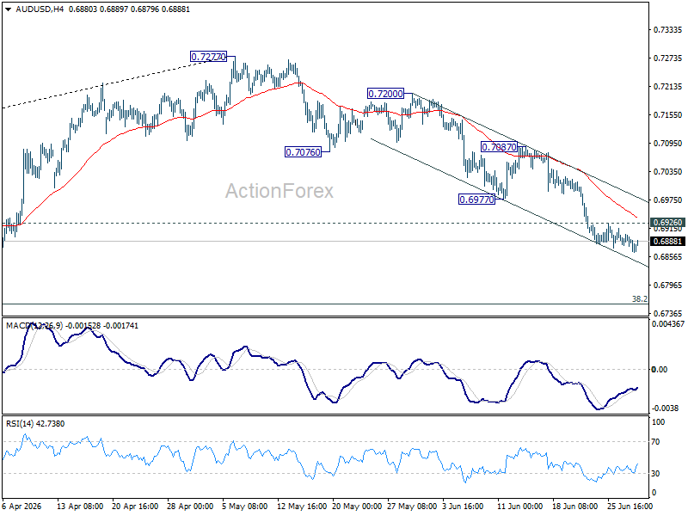Click the RSI scale value 30
Screen dimensions: 688x516
tap(655, 474)
